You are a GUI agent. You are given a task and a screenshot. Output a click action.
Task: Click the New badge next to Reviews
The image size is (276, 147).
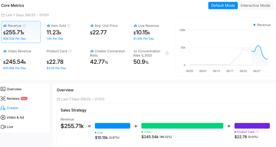click(24, 99)
